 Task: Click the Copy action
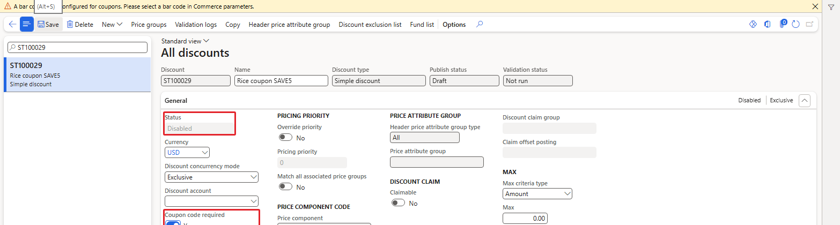[x=233, y=25]
